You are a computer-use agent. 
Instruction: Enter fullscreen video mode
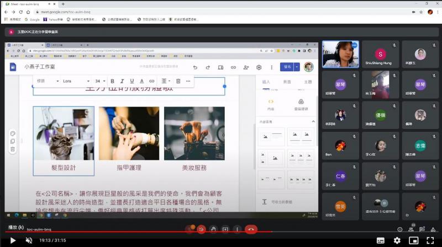pyautogui.click(x=430, y=240)
